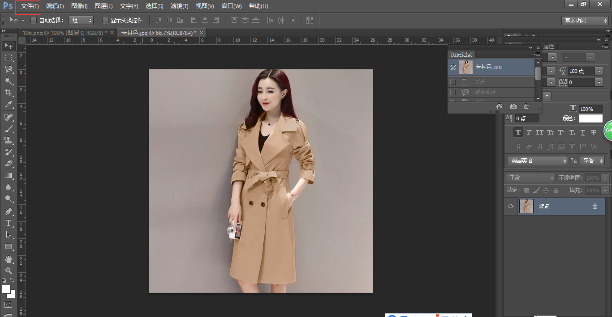
Task: Expand the 美国英语 language dropdown
Action: pos(538,161)
